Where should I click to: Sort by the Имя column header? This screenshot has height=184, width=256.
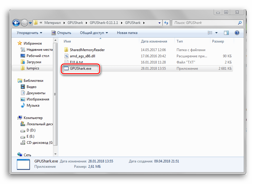pos(100,41)
